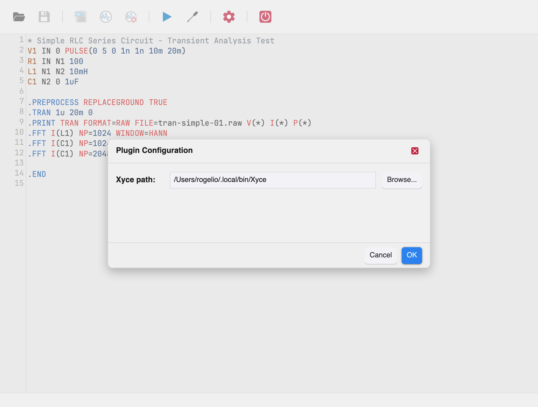Close the Plugin Configuration dialog
Image resolution: width=538 pixels, height=407 pixels.
415,151
